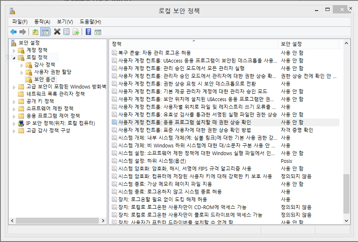
Task: Click the Delete (X) toolbar icon
Action: tap(57, 32)
